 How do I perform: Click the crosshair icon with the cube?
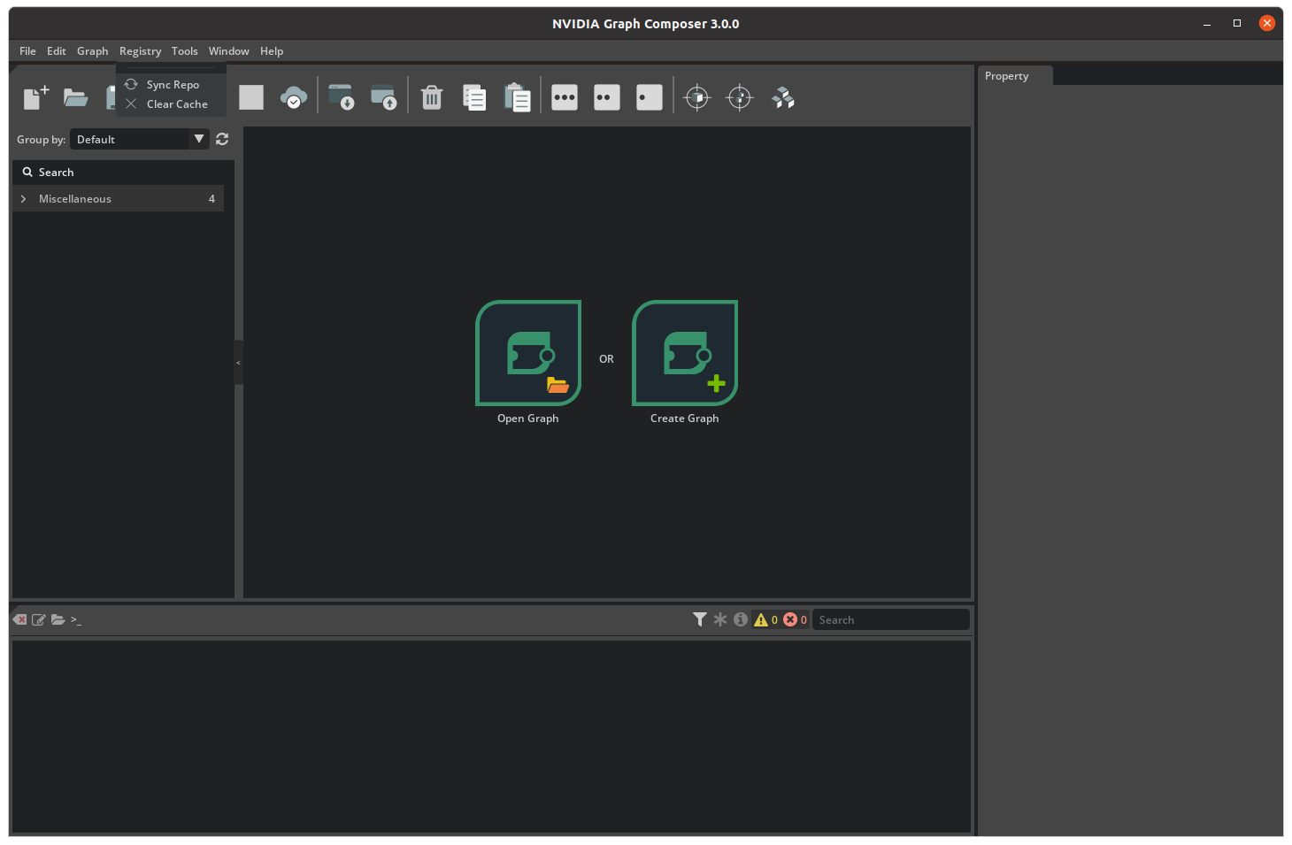point(697,97)
